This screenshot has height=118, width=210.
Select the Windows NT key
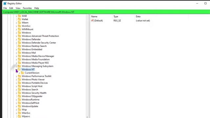tap(28, 69)
